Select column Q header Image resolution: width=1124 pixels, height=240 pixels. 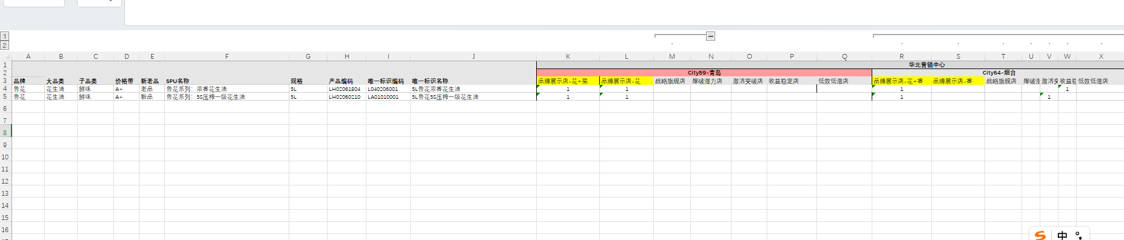(844, 56)
